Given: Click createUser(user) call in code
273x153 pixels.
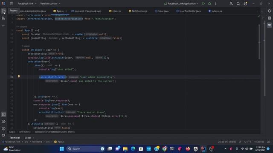Looking at the screenshot, I should click(x=39, y=62).
